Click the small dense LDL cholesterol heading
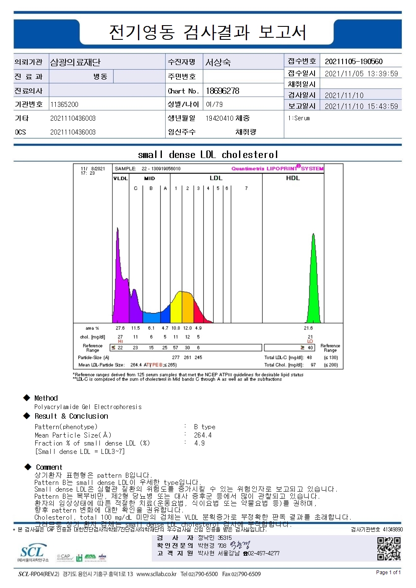The width and height of the screenshot is (416, 588). [208, 155]
